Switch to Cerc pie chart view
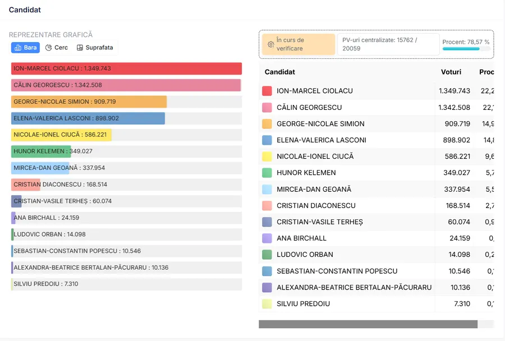The image size is (505, 341). [57, 48]
